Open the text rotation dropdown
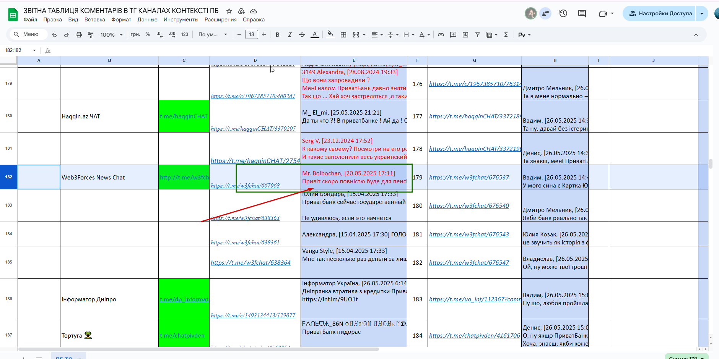This screenshot has width=719, height=359. click(x=425, y=35)
